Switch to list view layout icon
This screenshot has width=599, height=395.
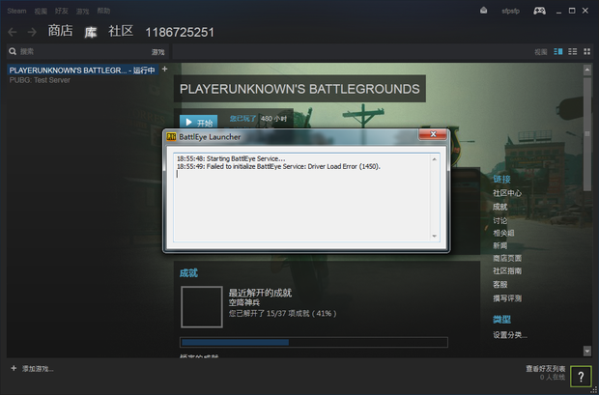(573, 51)
